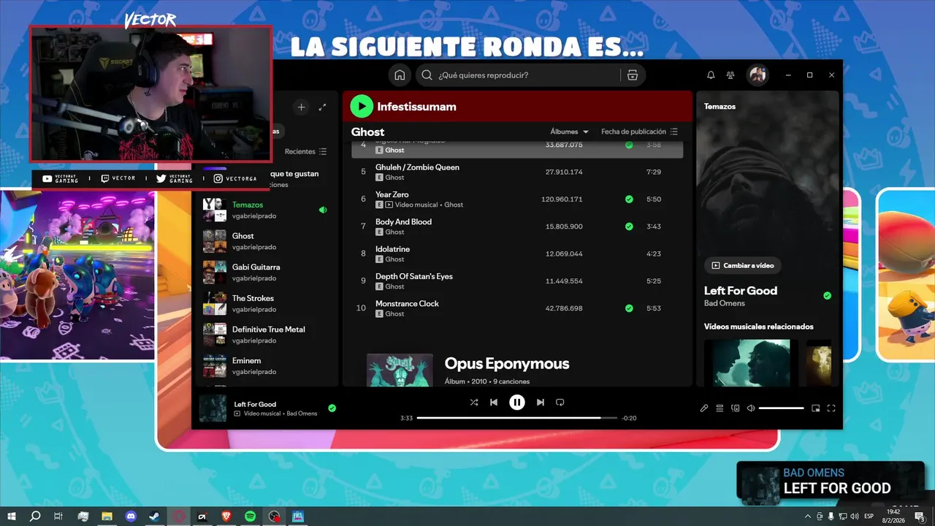Skip to the previous track
The height and width of the screenshot is (526, 935).
pyautogui.click(x=494, y=403)
